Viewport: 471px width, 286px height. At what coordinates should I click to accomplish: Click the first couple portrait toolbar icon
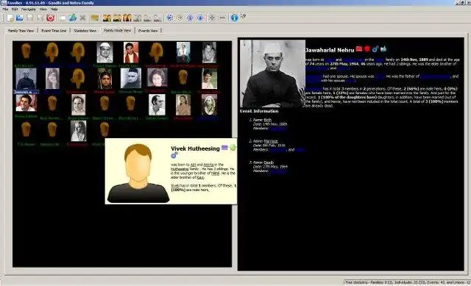(x=107, y=18)
